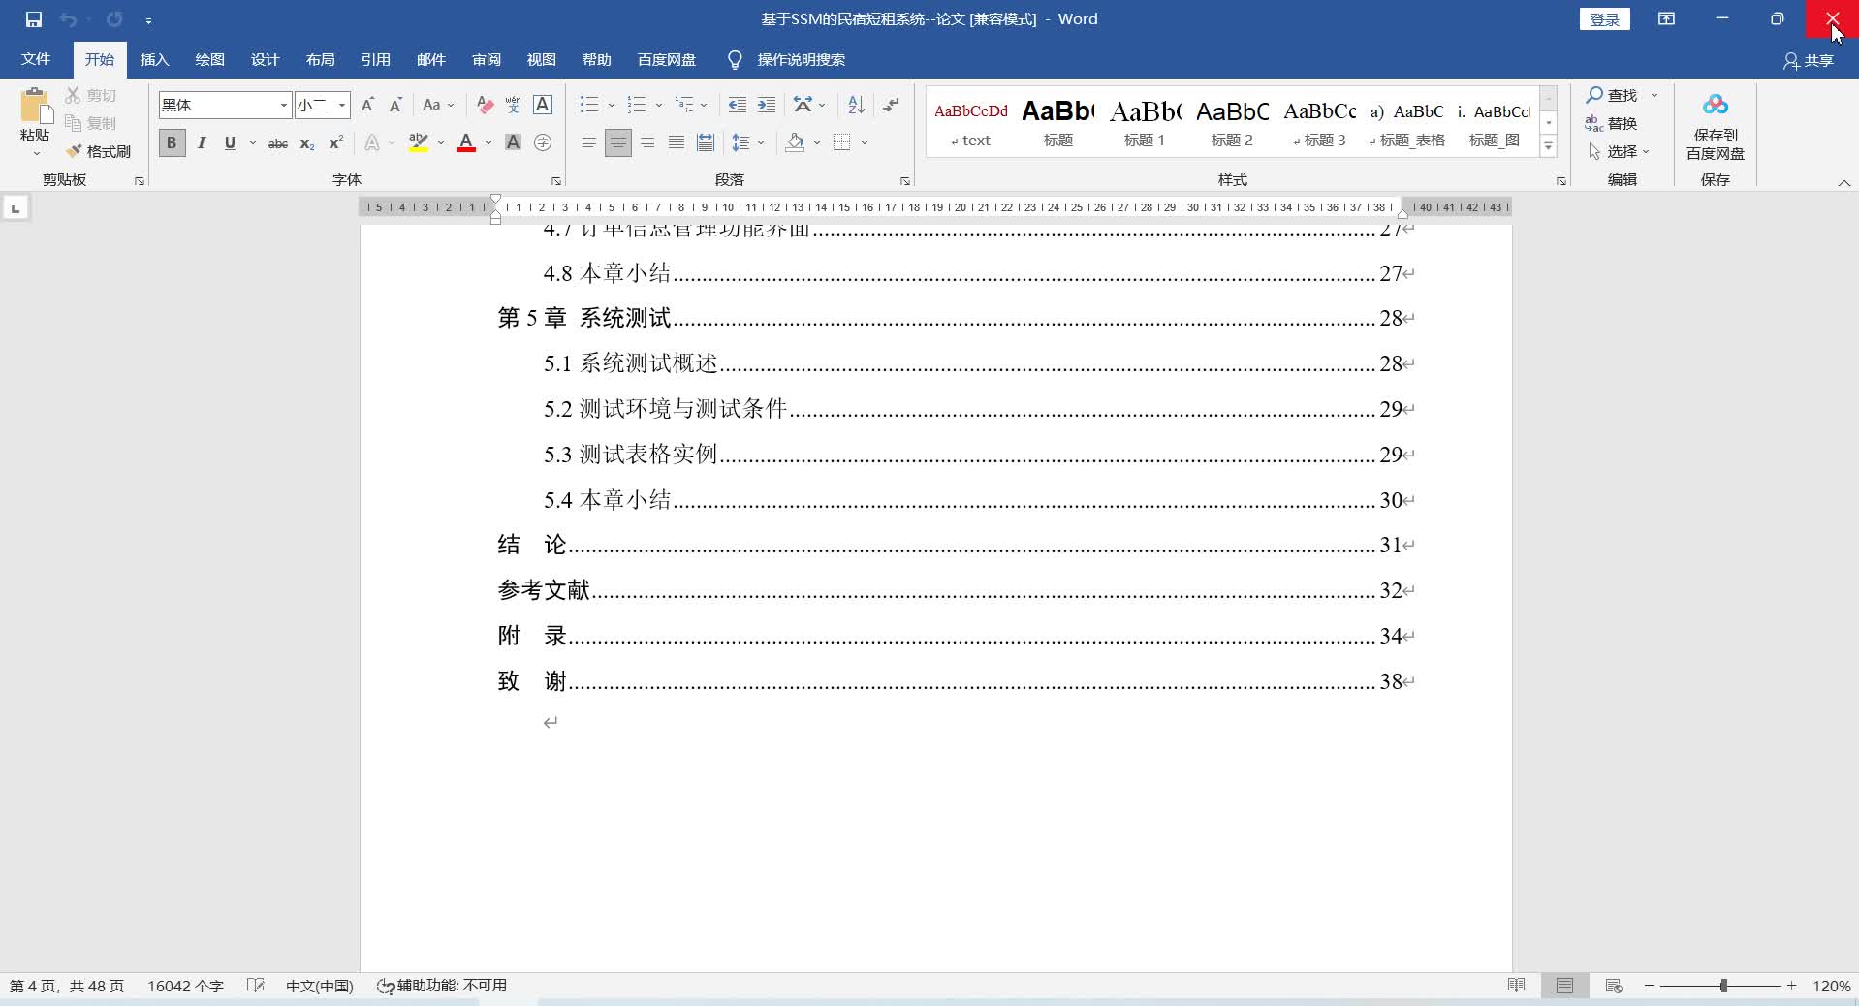
Task: Toggle underline formatting
Action: click(x=229, y=142)
